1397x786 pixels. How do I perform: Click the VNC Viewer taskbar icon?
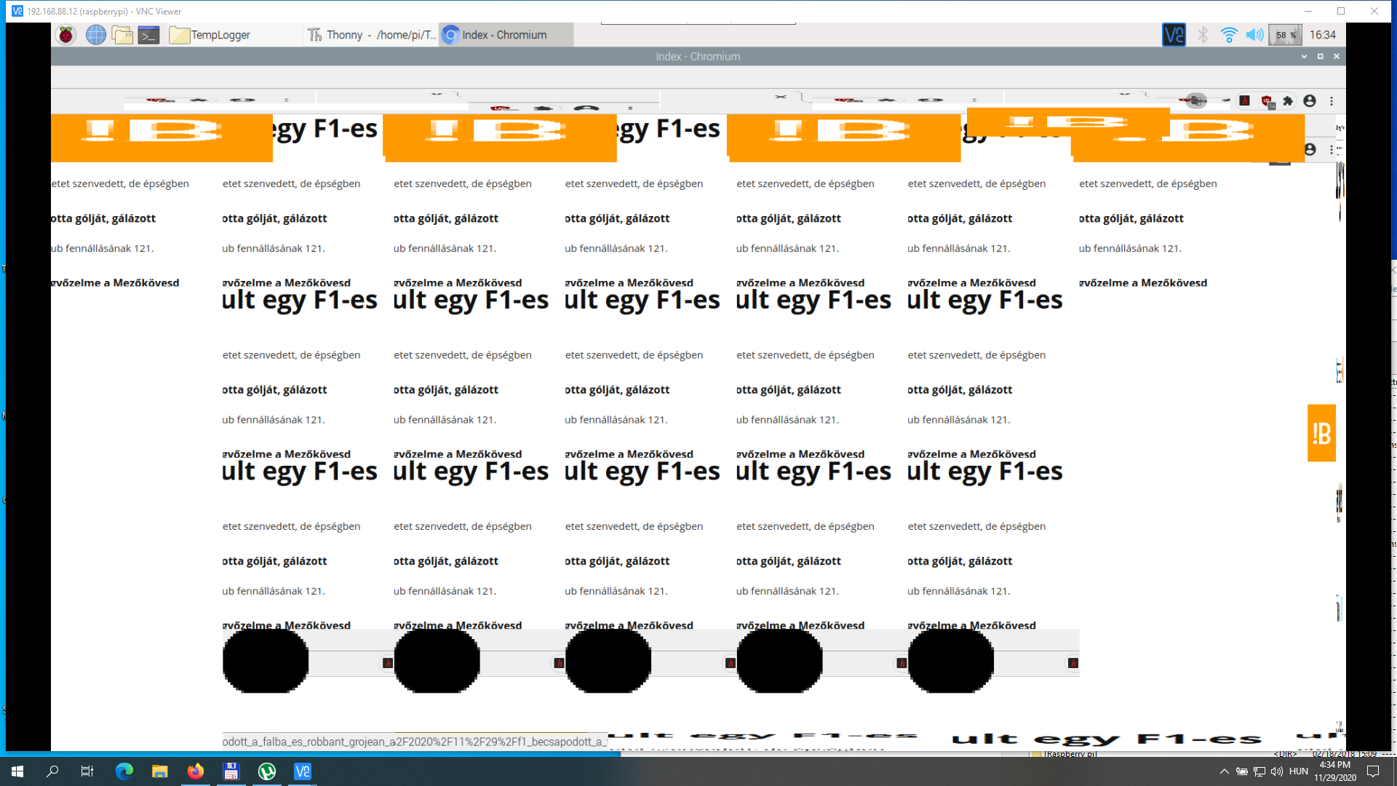[303, 771]
